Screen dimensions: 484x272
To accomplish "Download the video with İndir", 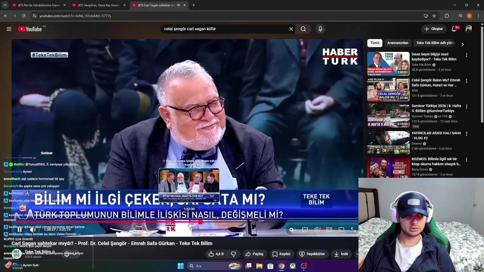I will [341, 254].
